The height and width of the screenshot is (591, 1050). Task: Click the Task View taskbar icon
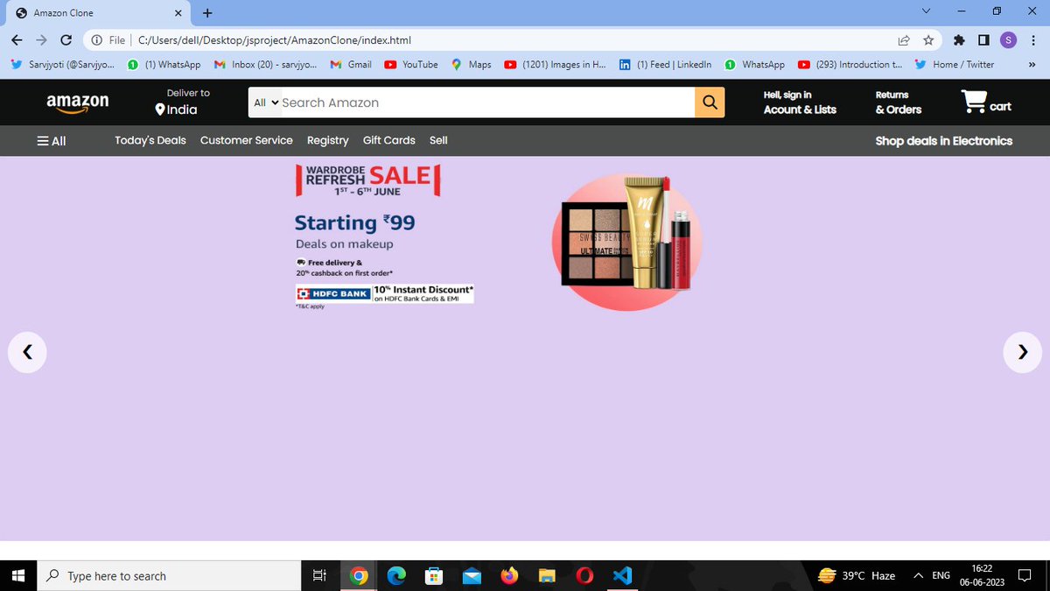pyautogui.click(x=319, y=576)
